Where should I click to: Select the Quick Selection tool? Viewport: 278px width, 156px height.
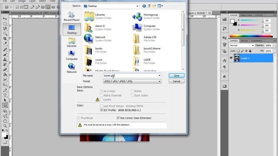tap(5, 34)
